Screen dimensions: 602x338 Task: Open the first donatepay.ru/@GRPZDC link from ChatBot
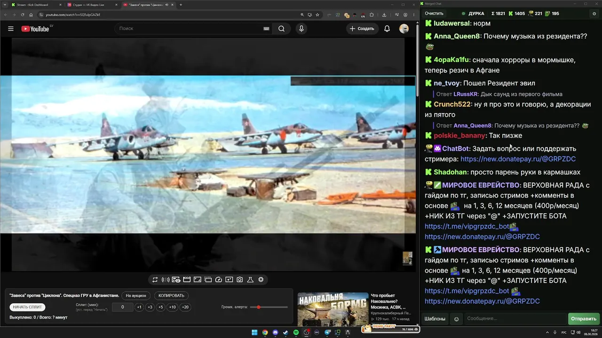point(518,159)
